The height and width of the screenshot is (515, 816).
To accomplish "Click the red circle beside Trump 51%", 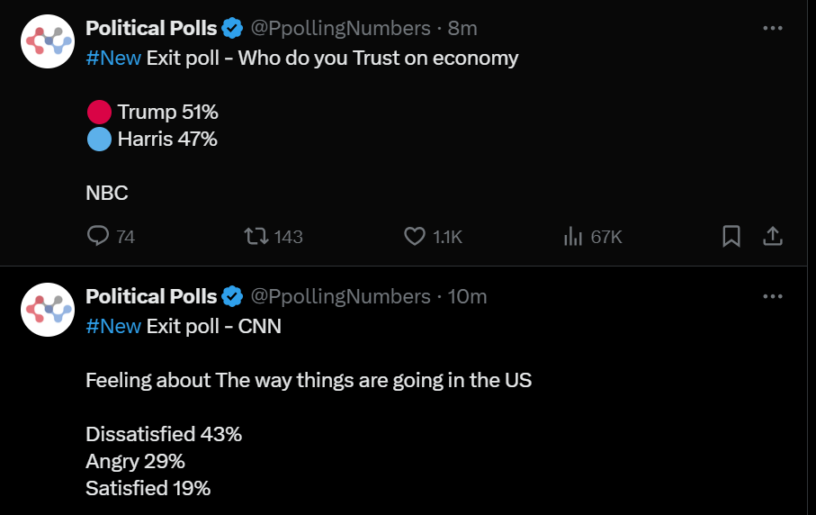I will [99, 113].
